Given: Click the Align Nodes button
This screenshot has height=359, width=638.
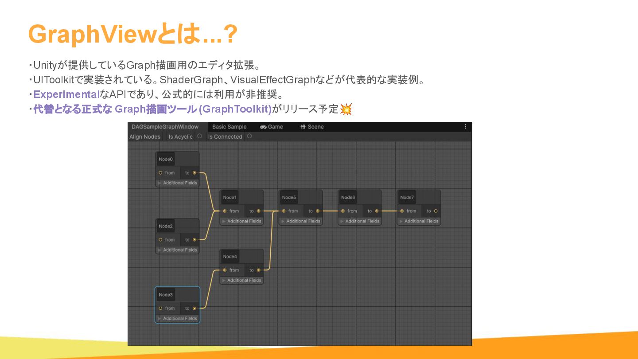Looking at the screenshot, I should click(x=145, y=137).
